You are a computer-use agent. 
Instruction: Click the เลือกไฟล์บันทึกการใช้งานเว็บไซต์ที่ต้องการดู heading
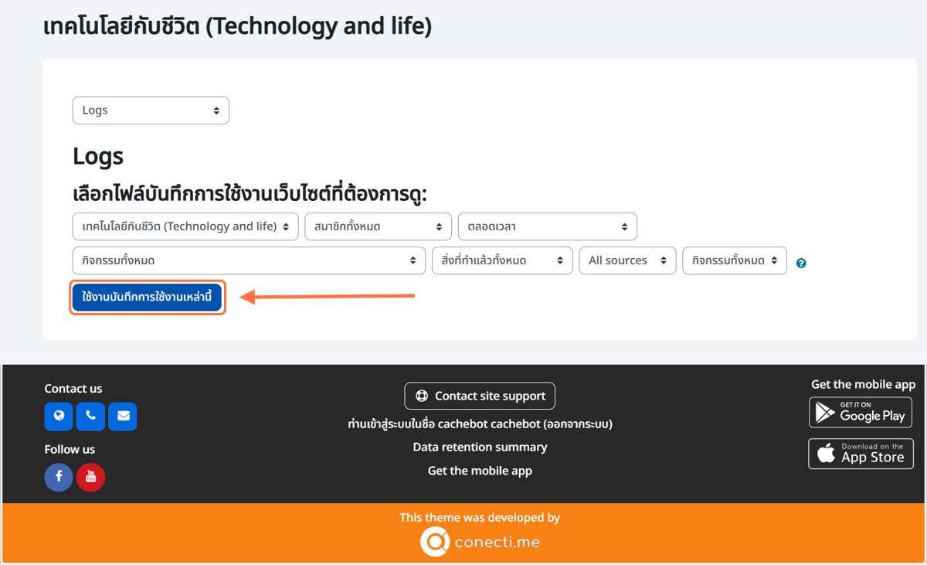(250, 193)
